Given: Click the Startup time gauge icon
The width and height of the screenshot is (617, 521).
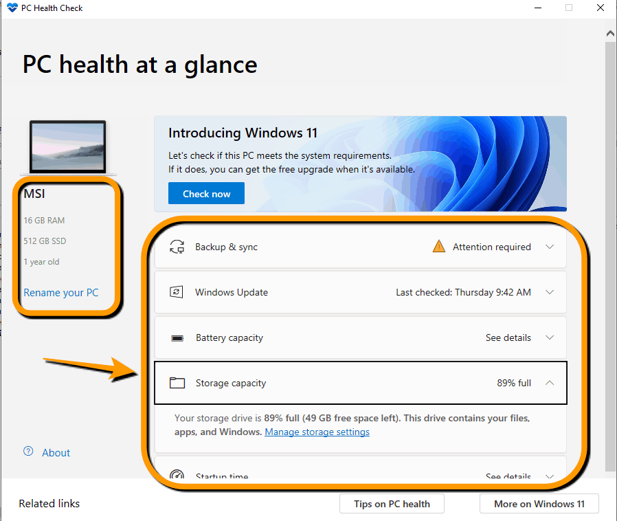Looking at the screenshot, I should (x=177, y=476).
